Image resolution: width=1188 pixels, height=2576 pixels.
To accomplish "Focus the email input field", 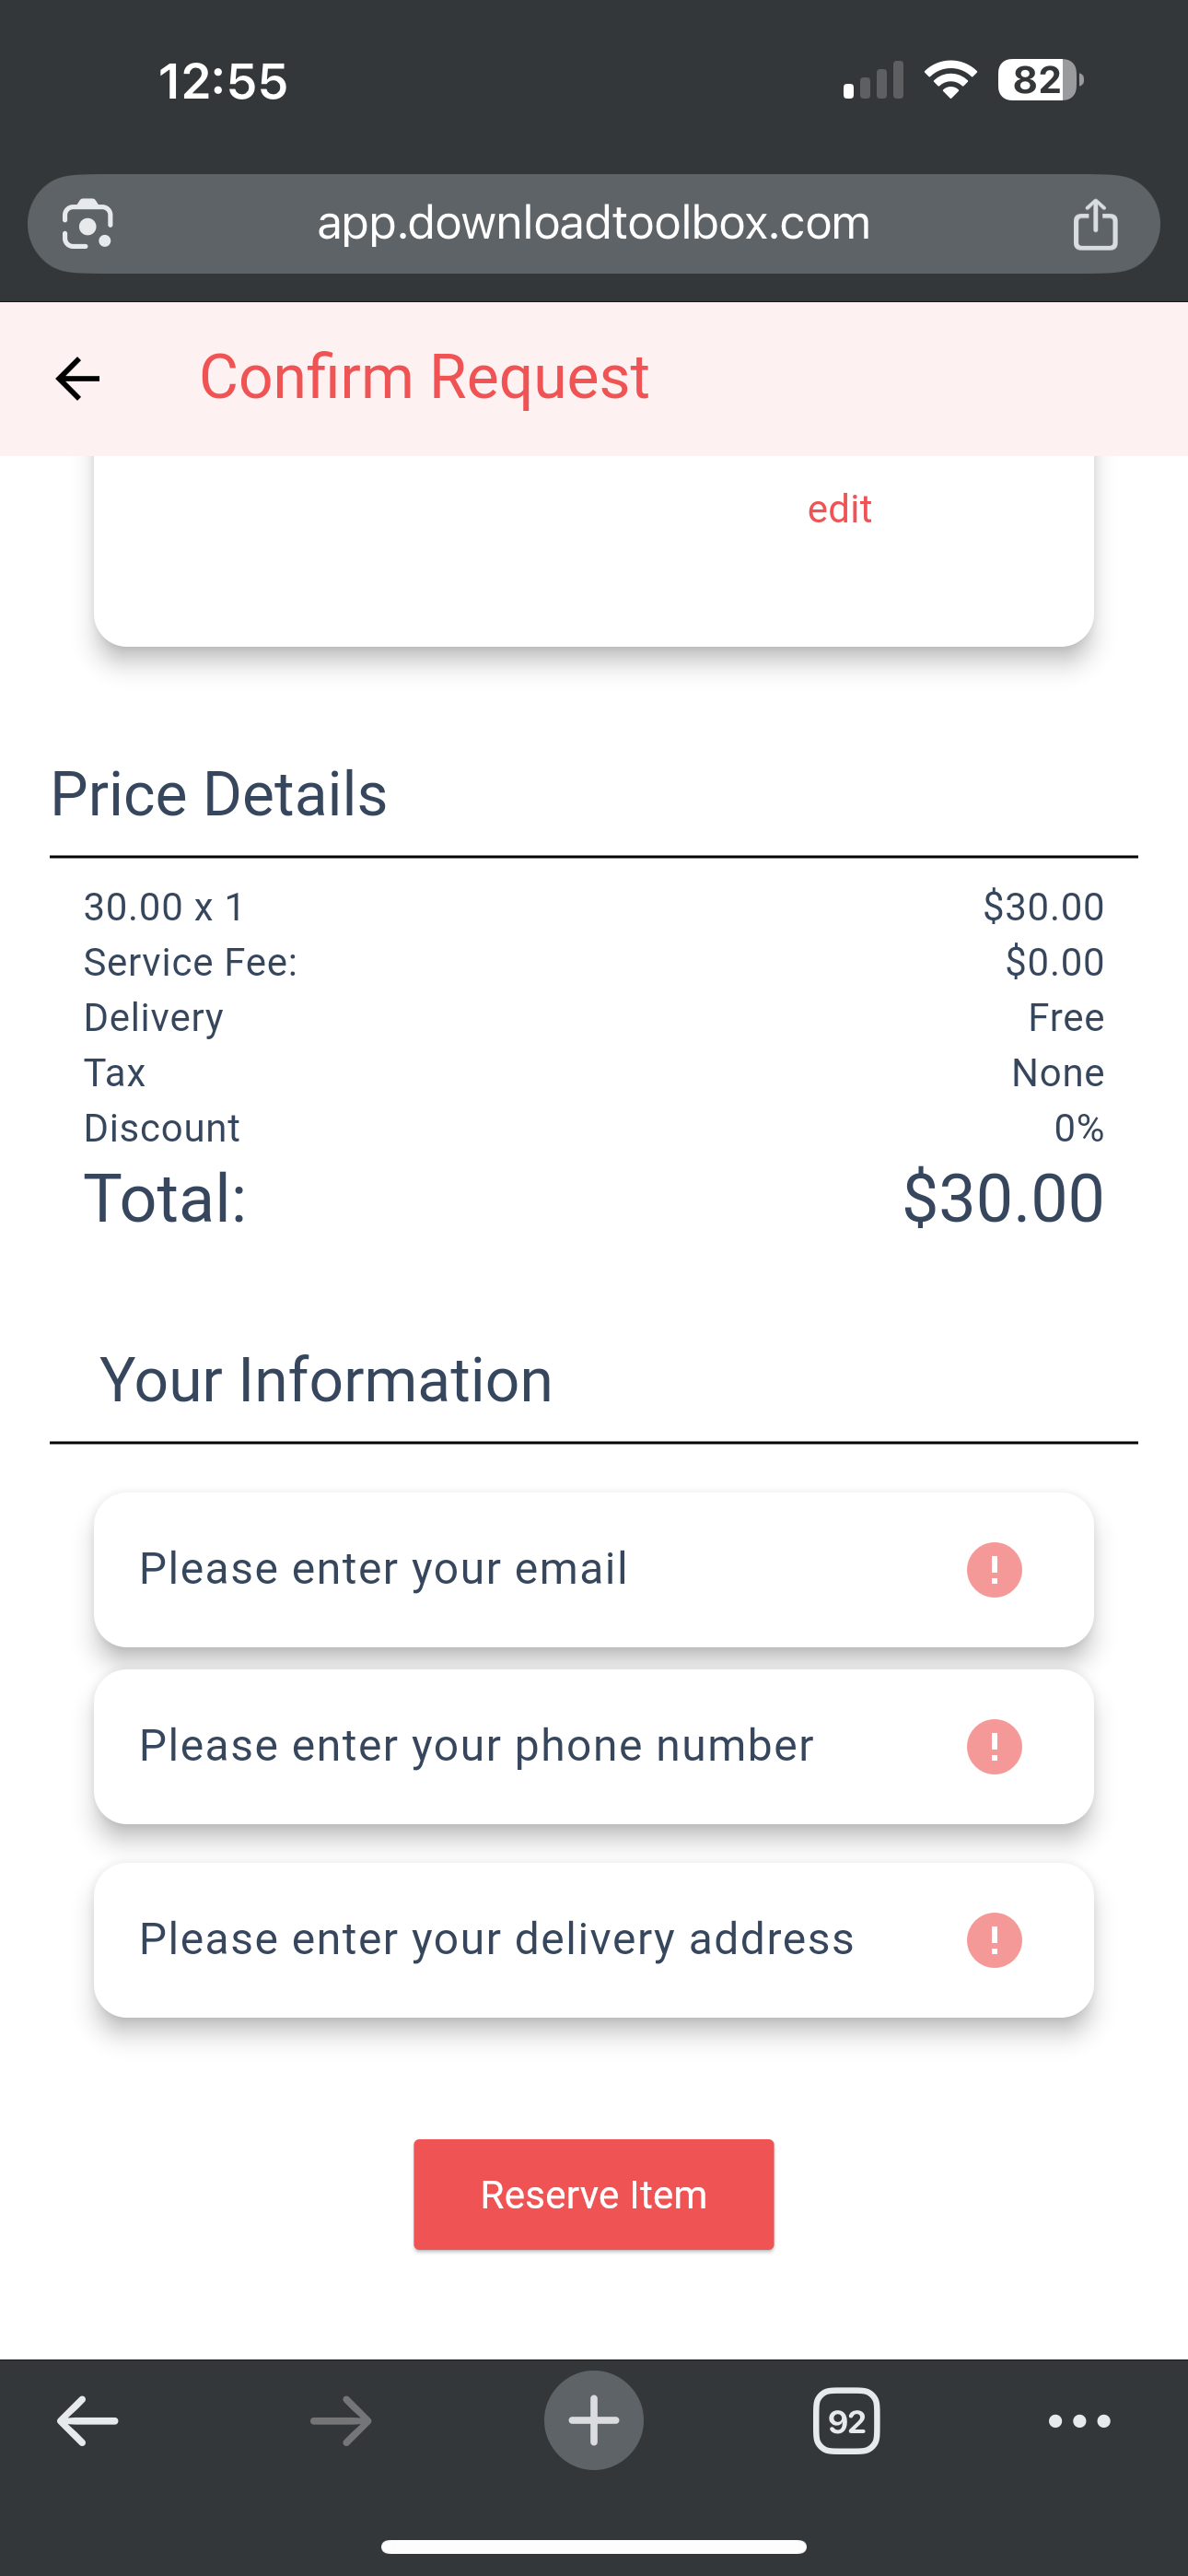I will click(520, 1569).
